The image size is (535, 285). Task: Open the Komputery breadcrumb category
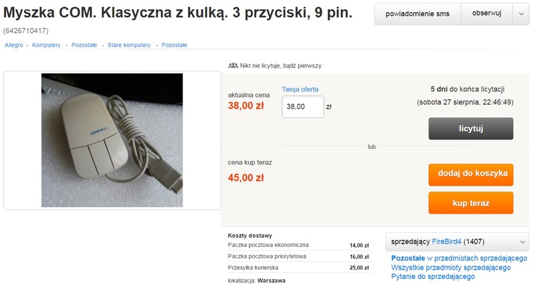(46, 45)
